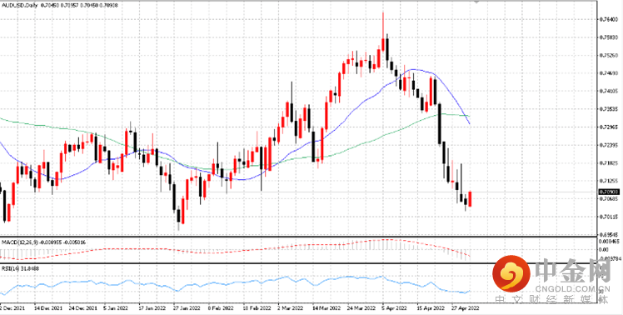Click the CNGOLD.COM.CN watermark text
Image resolution: width=623 pixels, height=315 pixels.
(x=573, y=288)
